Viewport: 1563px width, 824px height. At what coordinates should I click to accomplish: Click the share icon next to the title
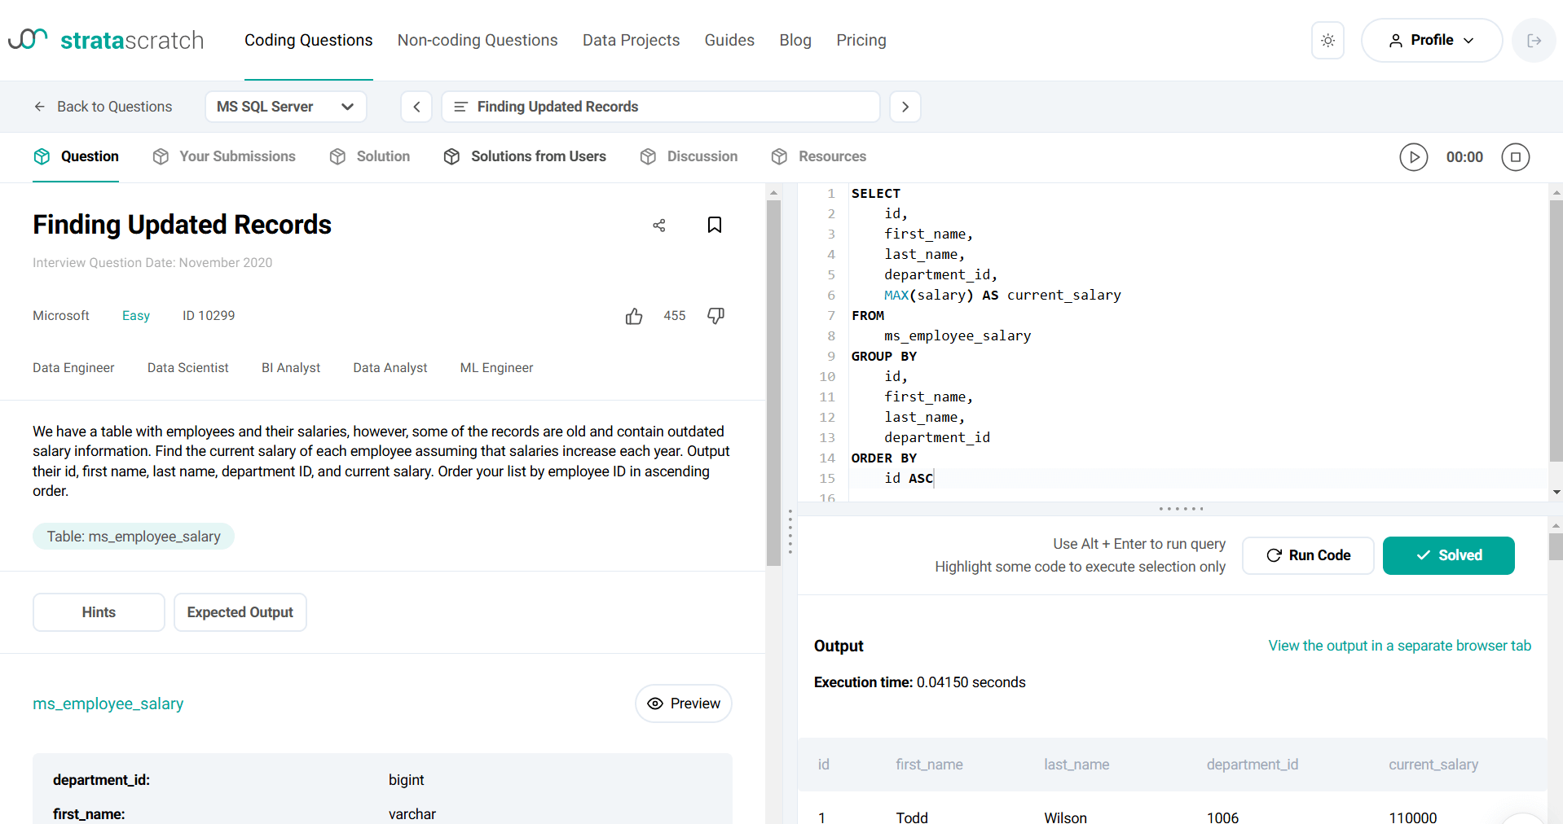point(659,226)
